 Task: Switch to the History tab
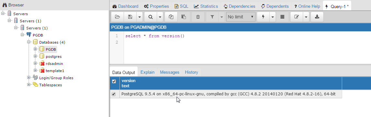(192, 72)
